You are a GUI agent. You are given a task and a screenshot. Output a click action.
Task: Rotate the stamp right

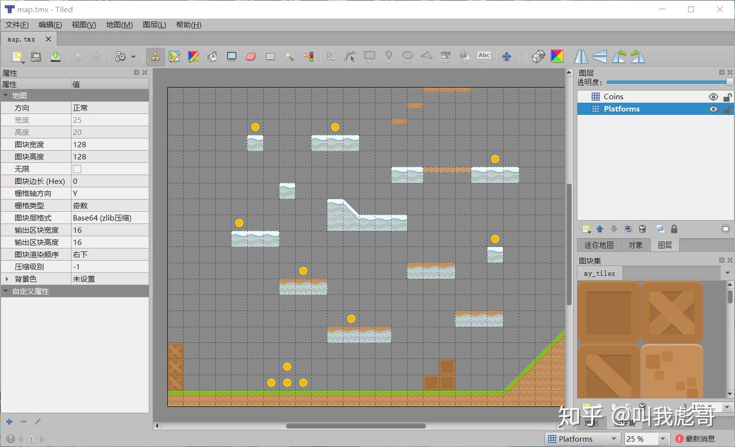[x=638, y=57]
